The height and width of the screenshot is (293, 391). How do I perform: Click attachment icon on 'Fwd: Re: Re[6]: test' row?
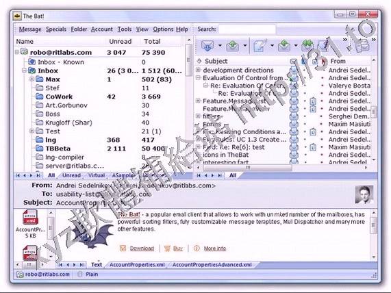[313, 147]
